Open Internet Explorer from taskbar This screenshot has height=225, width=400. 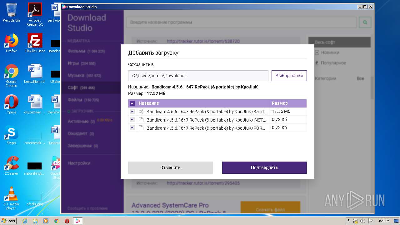(25, 221)
